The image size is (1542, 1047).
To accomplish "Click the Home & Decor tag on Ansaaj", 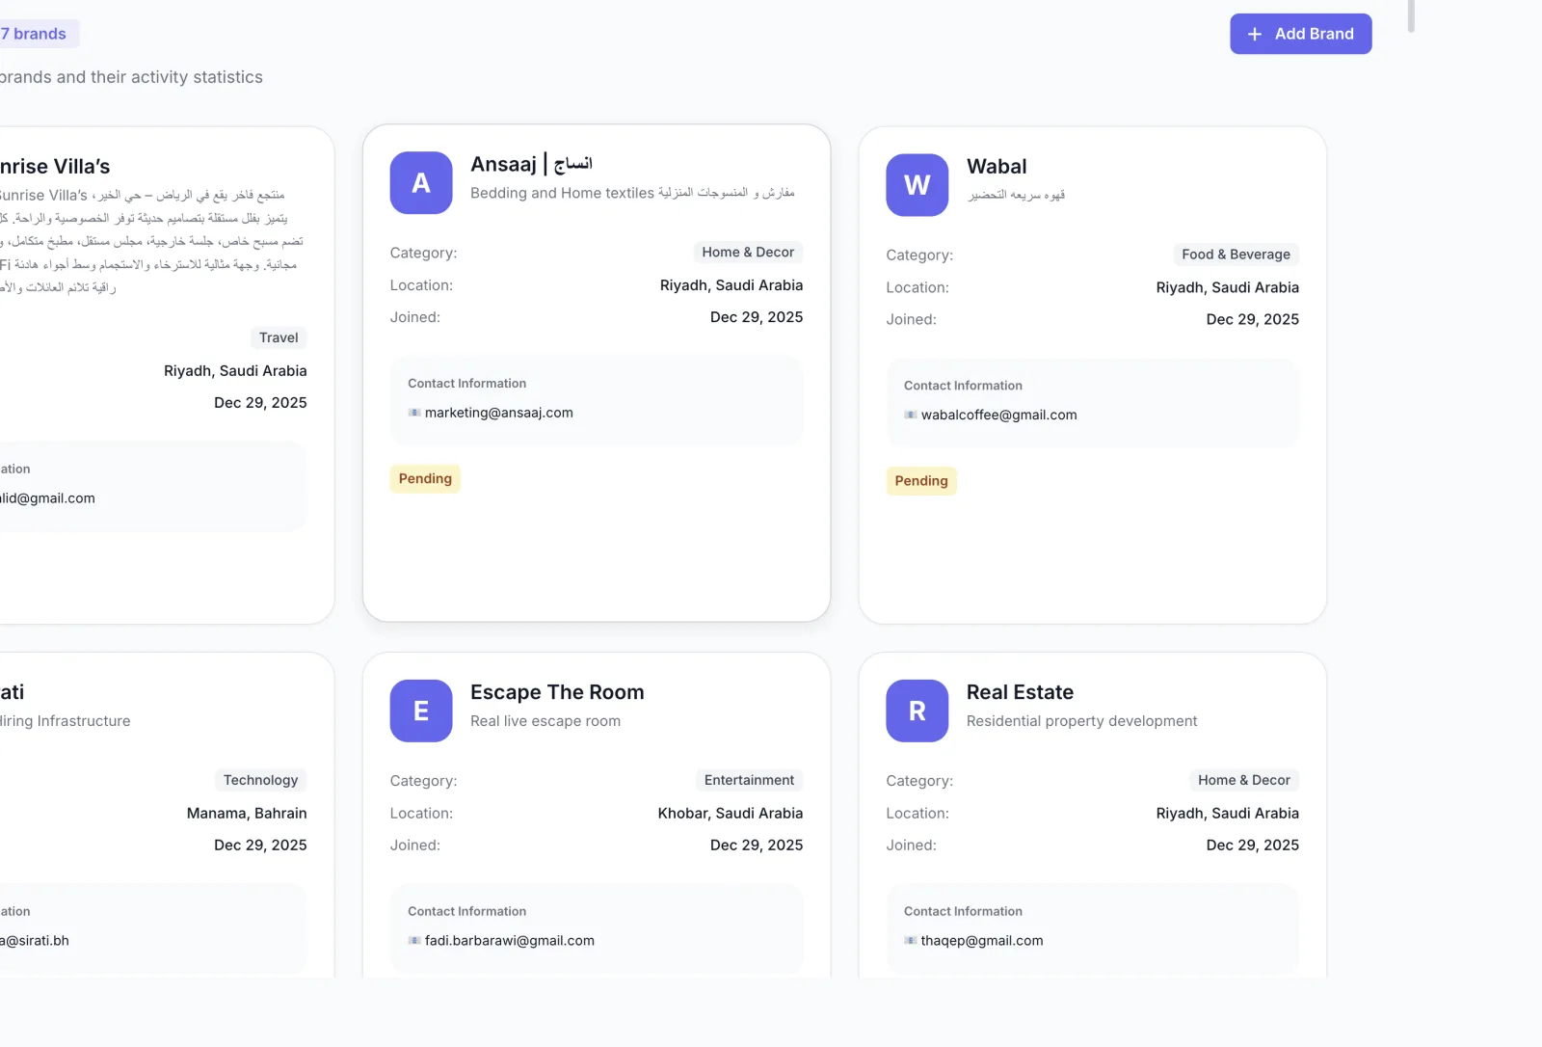I will point(748,252).
